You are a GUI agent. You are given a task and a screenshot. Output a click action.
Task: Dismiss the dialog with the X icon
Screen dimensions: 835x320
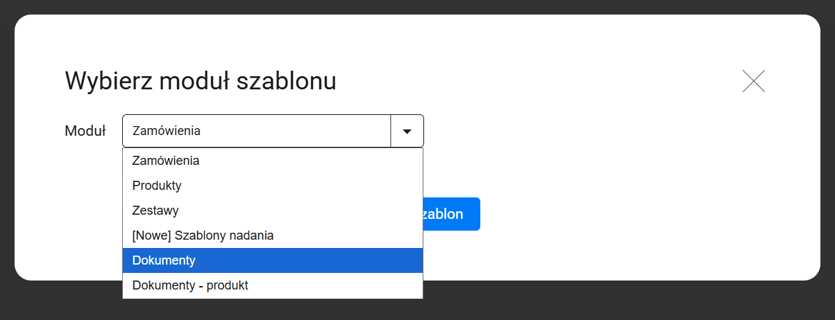[x=753, y=81]
